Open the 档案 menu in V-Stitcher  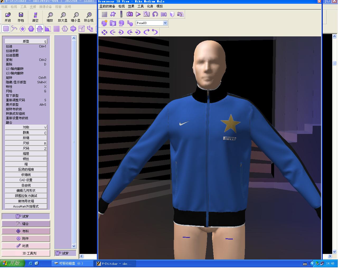tap(4, 7)
